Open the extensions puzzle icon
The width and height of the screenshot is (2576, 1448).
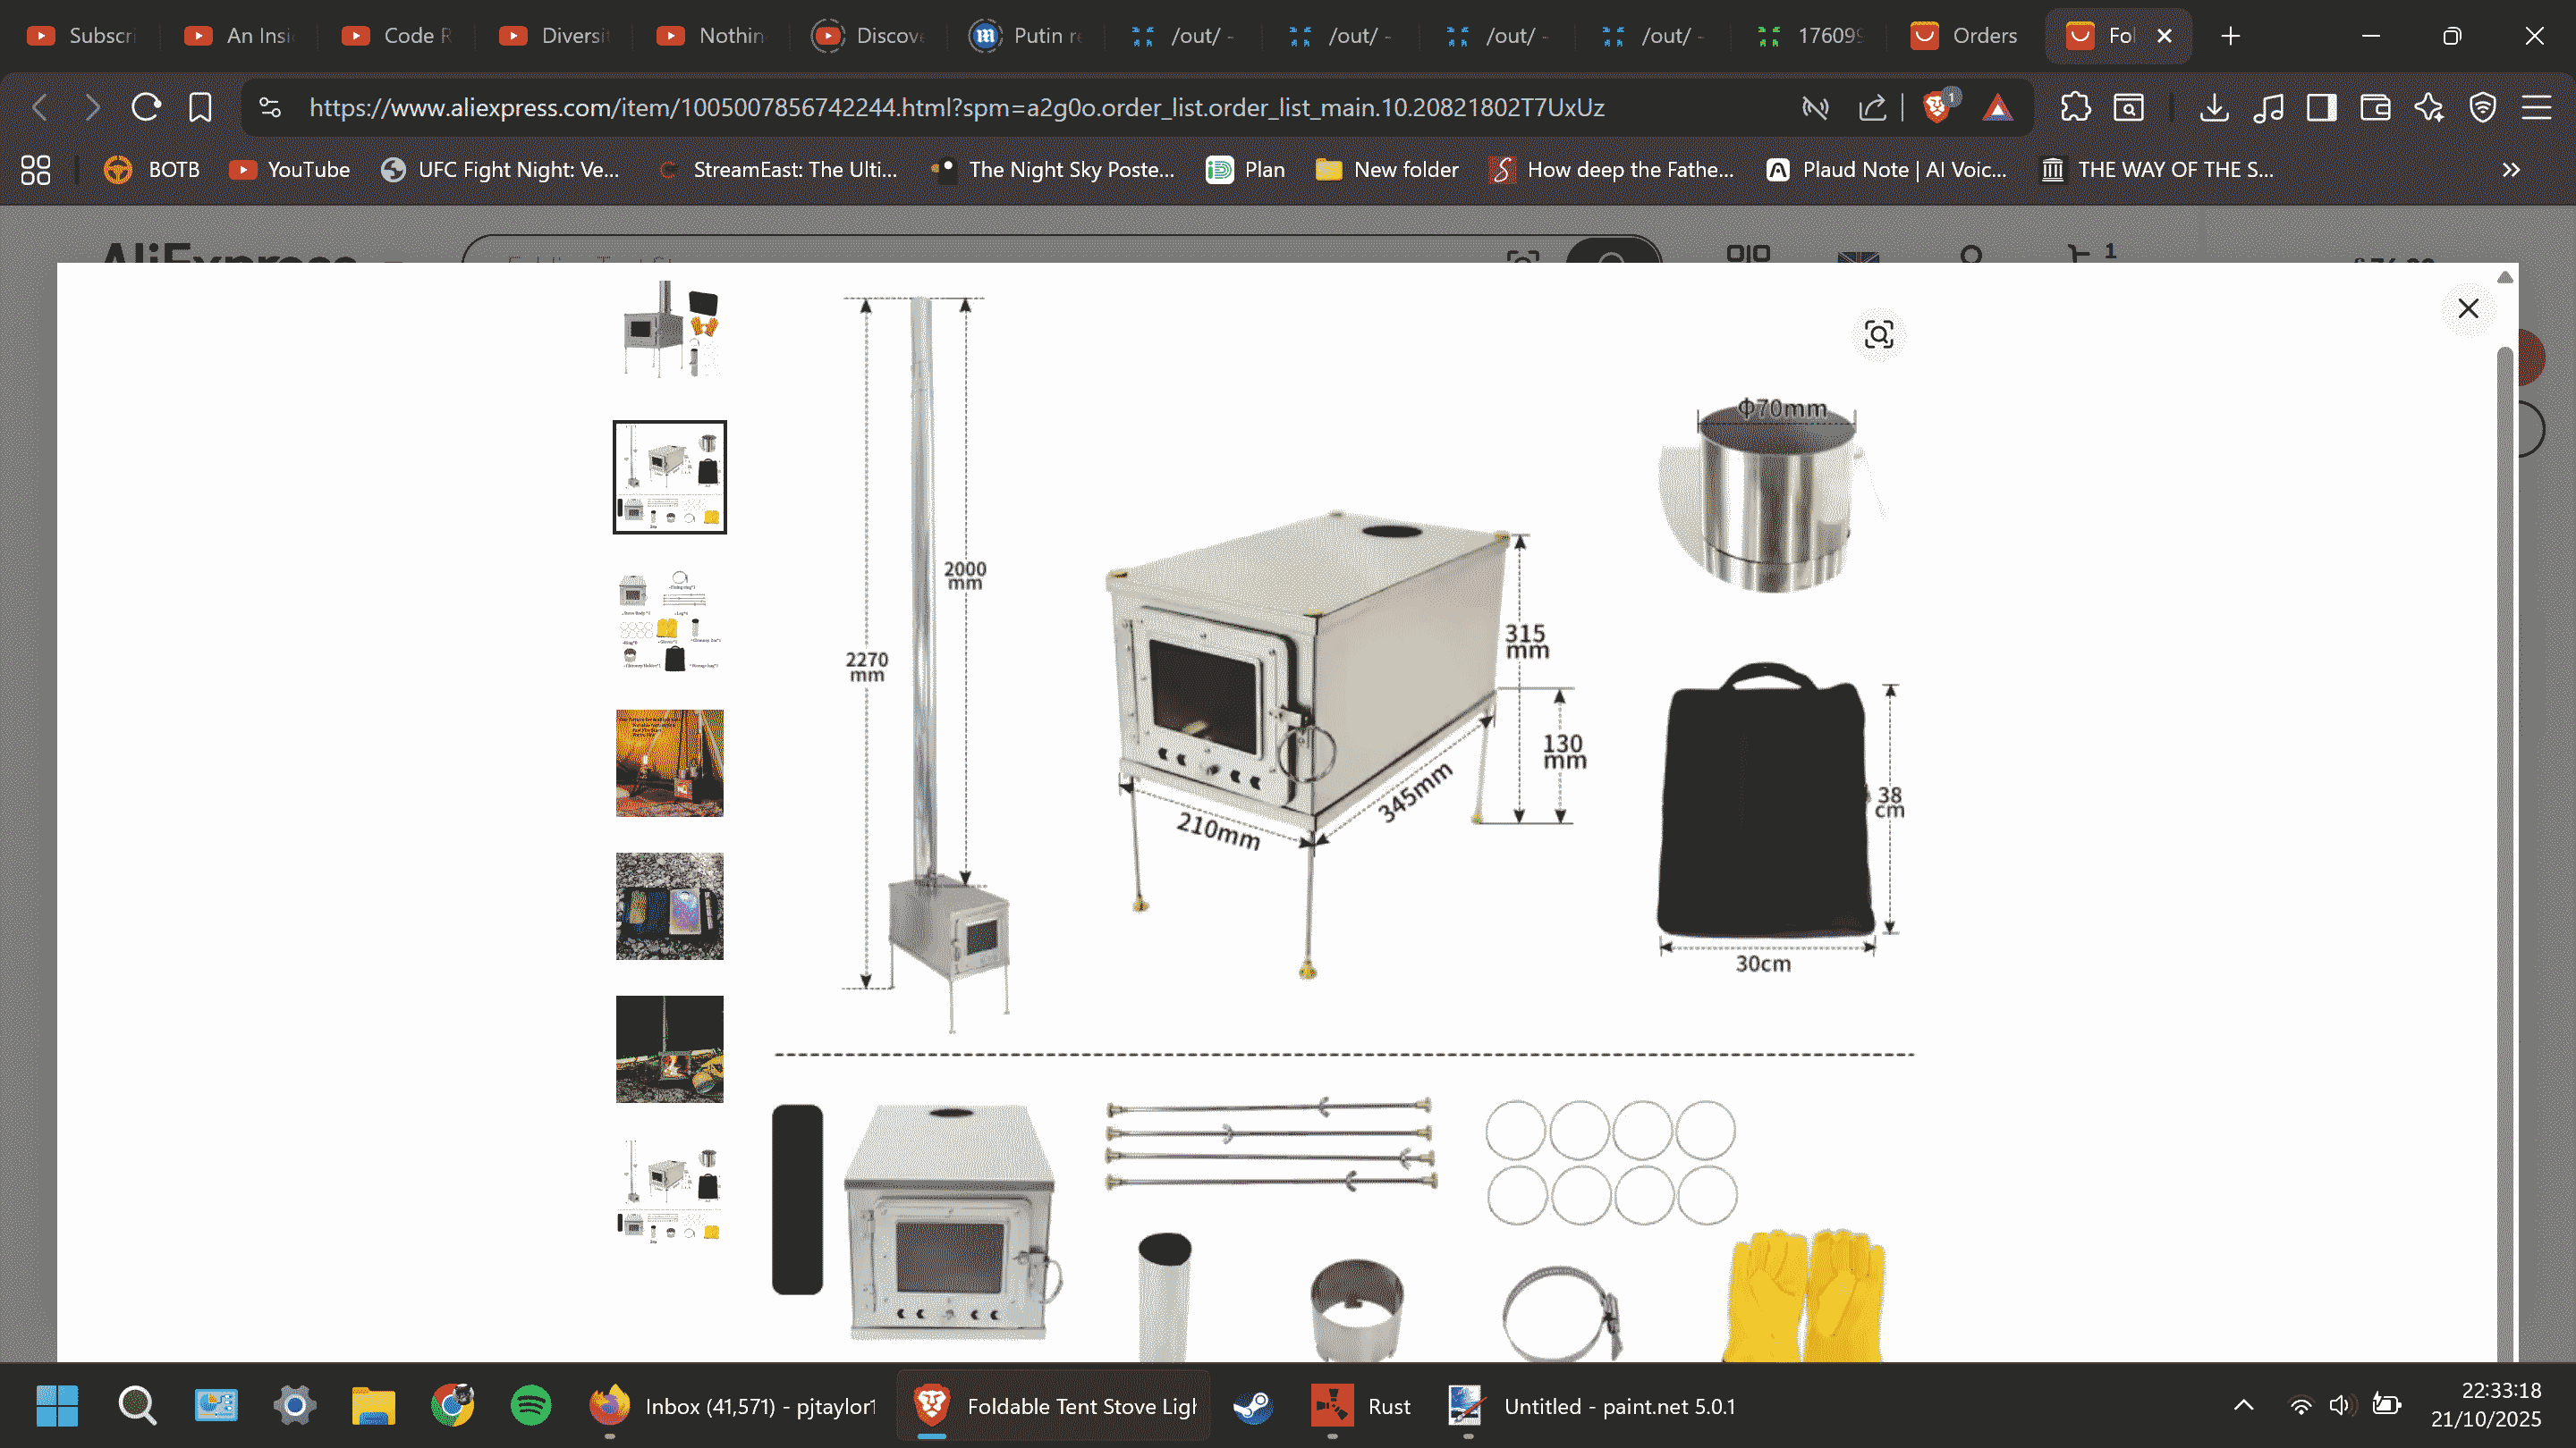(x=2075, y=107)
